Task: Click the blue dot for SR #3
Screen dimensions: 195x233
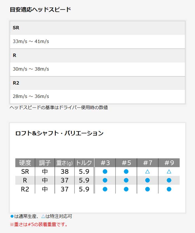Action: [x=105, y=171]
